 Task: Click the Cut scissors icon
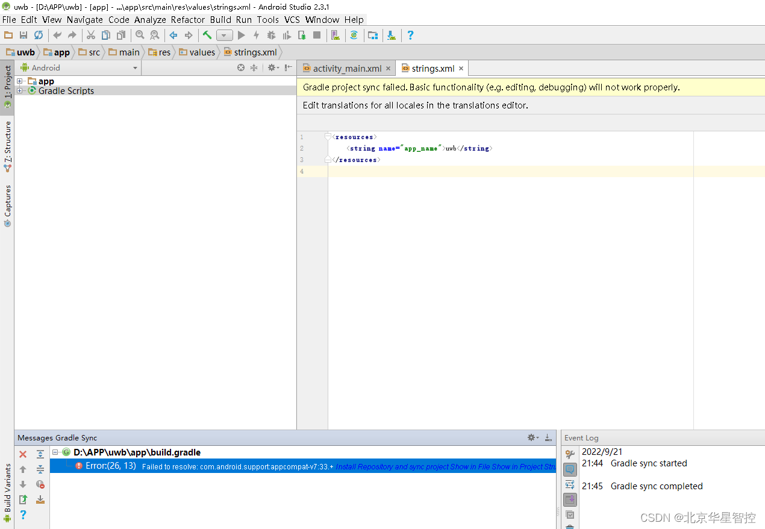point(91,36)
